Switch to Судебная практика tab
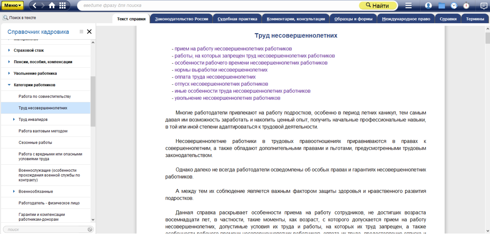490x234 pixels. (237, 19)
